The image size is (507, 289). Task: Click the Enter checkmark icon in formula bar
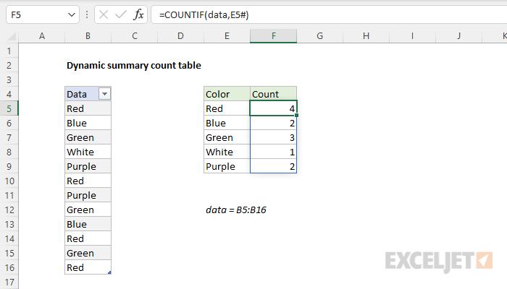[121, 14]
